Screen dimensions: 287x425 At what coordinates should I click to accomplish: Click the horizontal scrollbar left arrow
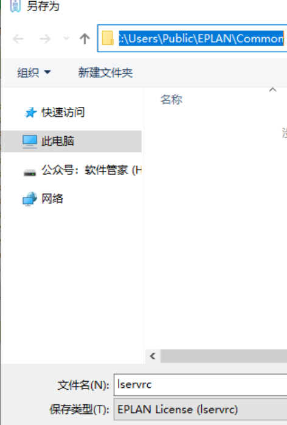(x=153, y=356)
